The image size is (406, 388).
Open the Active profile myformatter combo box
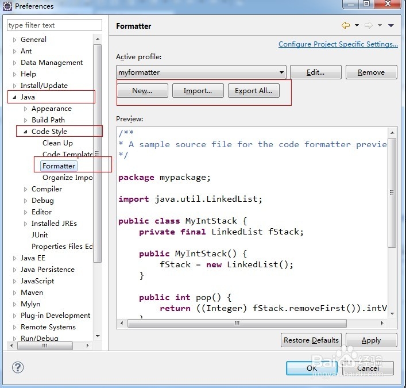click(x=201, y=72)
